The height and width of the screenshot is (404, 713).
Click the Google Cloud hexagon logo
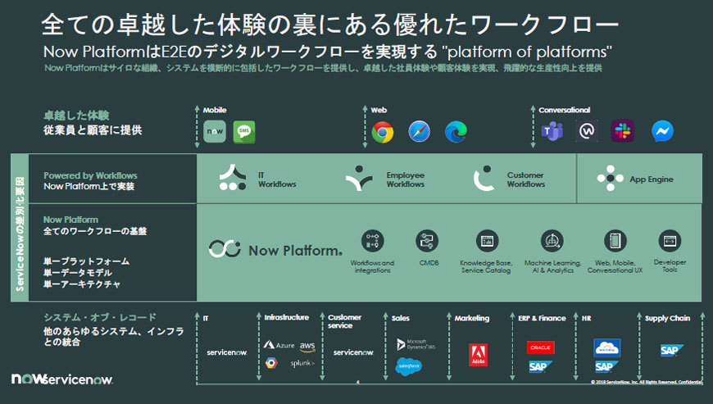[271, 363]
